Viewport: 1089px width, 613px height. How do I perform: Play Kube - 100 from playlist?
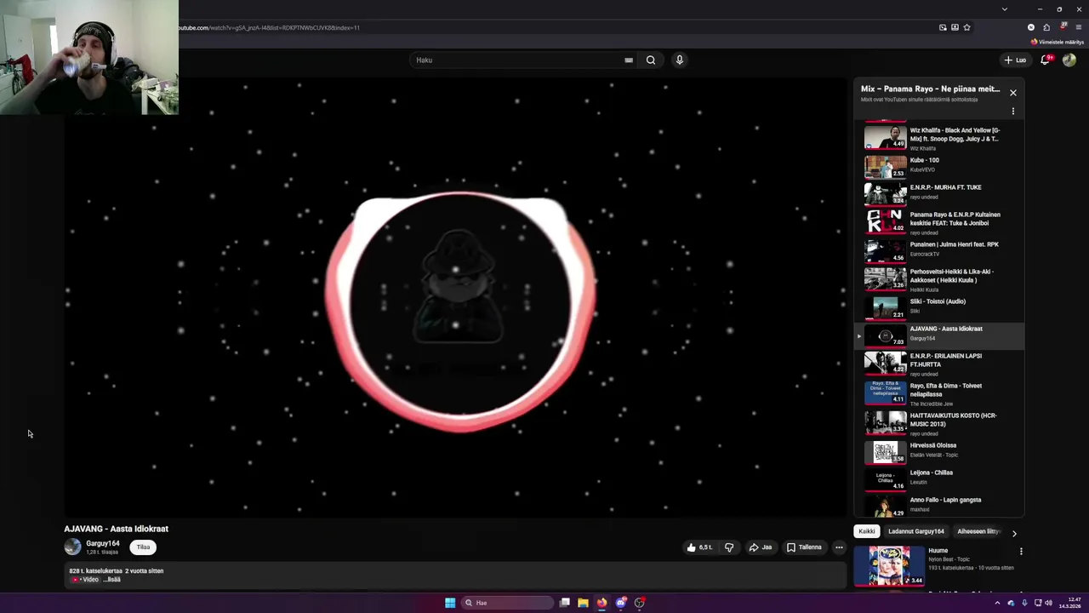[x=939, y=166]
